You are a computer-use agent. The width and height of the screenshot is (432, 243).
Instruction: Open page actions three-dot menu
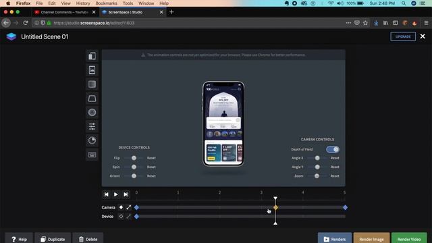(348, 23)
